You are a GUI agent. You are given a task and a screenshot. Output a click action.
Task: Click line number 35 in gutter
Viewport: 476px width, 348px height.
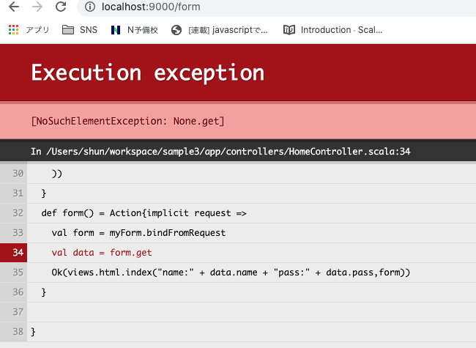tap(18, 273)
